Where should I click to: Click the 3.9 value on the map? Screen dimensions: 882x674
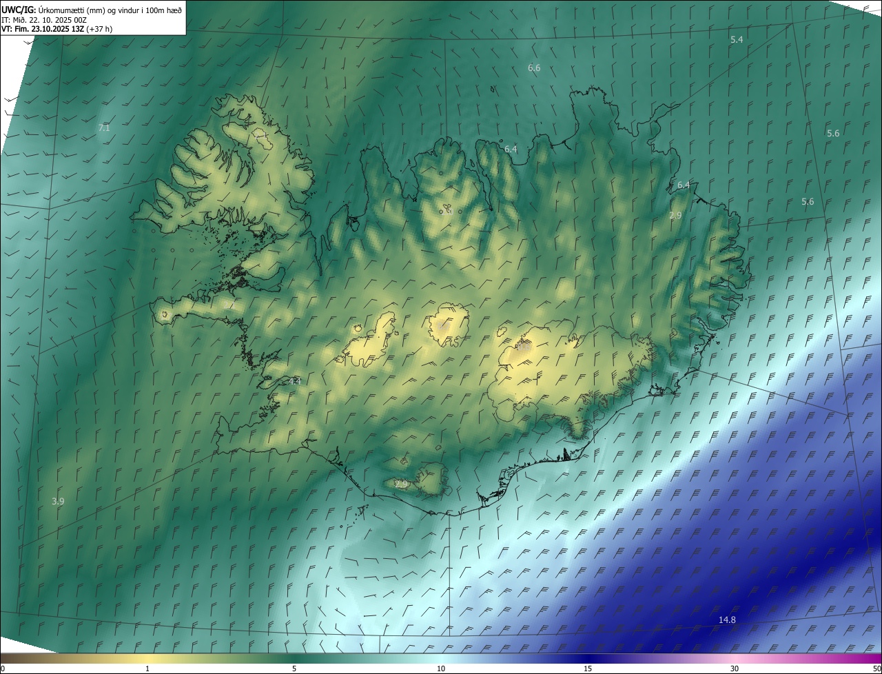click(x=58, y=501)
